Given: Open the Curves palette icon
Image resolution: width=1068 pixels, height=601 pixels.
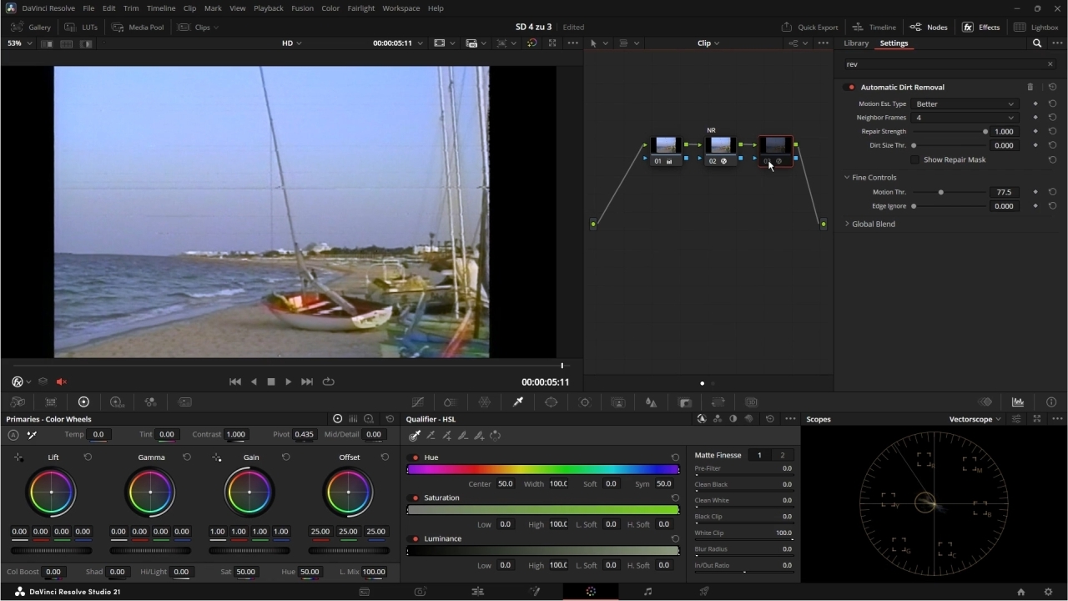Looking at the screenshot, I should point(418,402).
